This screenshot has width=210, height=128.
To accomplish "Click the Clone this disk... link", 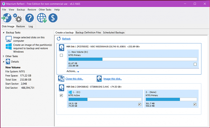I will pyautogui.click(x=74, y=79).
